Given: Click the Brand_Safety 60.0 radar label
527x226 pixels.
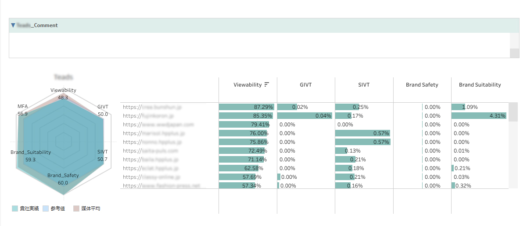Looking at the screenshot, I should [63, 179].
